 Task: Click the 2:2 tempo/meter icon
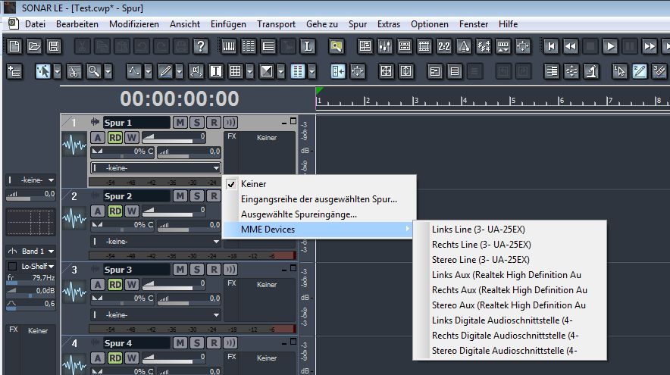(x=444, y=46)
